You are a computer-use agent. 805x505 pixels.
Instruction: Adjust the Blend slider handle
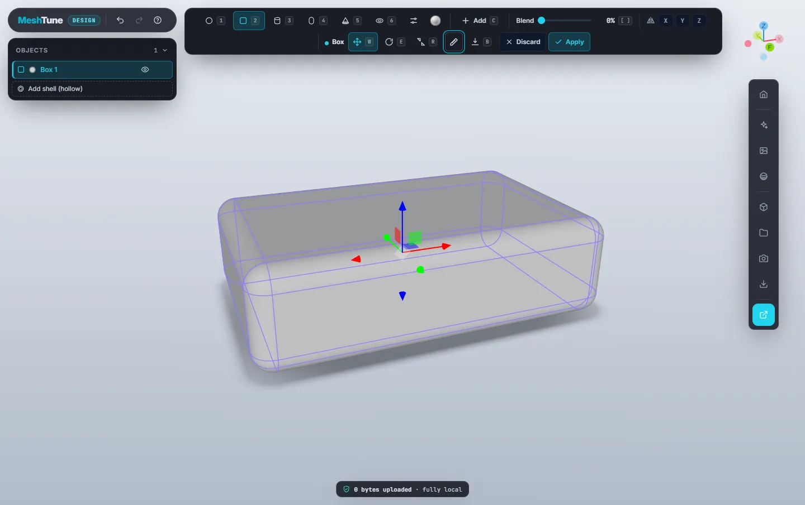point(541,21)
